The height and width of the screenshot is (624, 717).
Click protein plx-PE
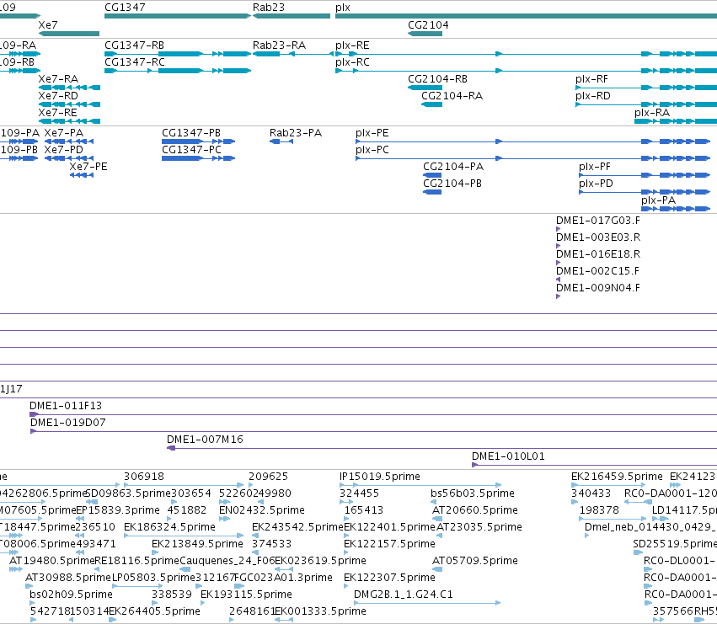(532, 141)
